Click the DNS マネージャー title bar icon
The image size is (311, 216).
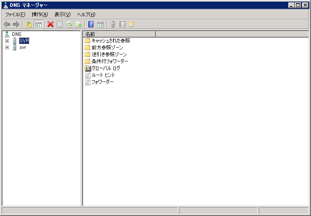(6, 5)
